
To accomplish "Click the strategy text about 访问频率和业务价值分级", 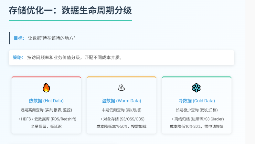I will tap(75, 57).
